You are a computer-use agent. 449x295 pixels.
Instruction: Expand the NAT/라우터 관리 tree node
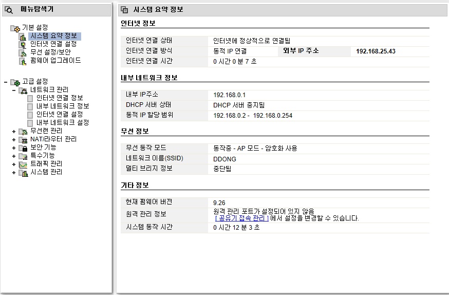pyautogui.click(x=14, y=140)
